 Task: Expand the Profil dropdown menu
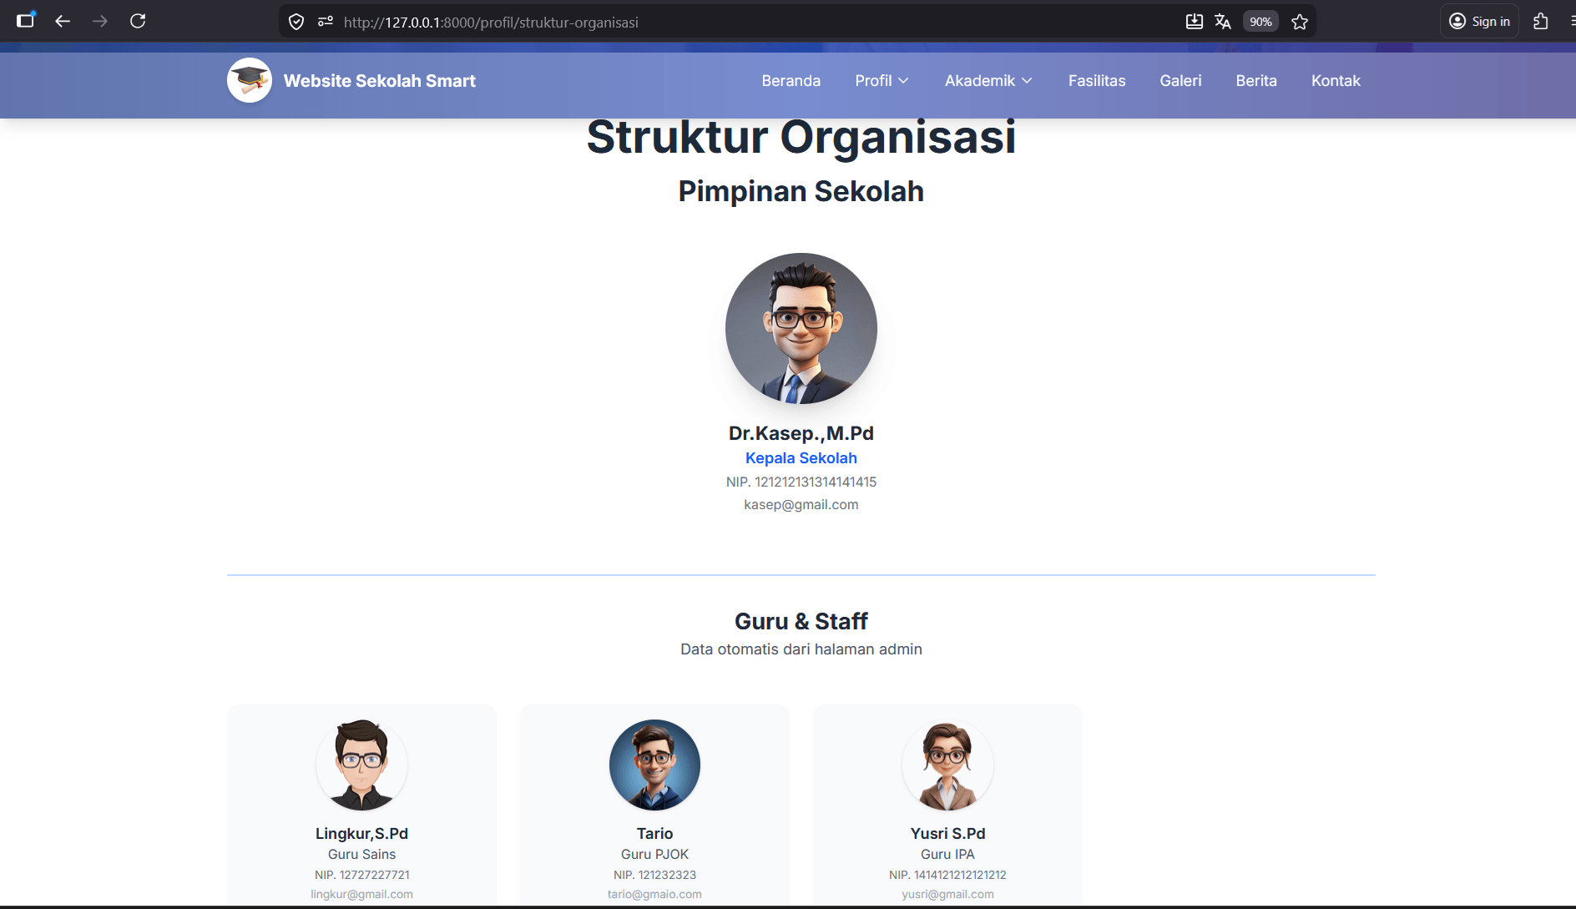pyautogui.click(x=882, y=81)
